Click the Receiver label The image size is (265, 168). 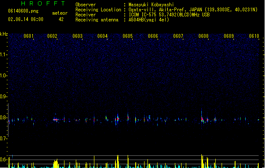point(86,15)
